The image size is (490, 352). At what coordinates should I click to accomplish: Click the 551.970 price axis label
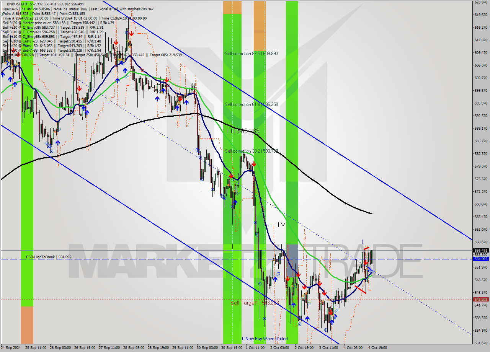pos(481,267)
